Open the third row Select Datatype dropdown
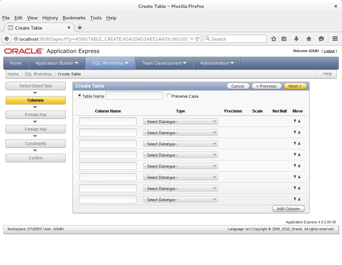The image size is (342, 265). (x=181, y=144)
